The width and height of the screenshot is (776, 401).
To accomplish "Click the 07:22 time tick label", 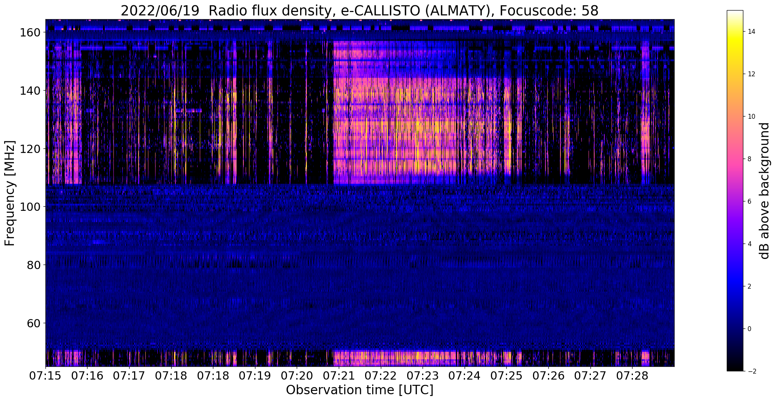I will pos(381,376).
